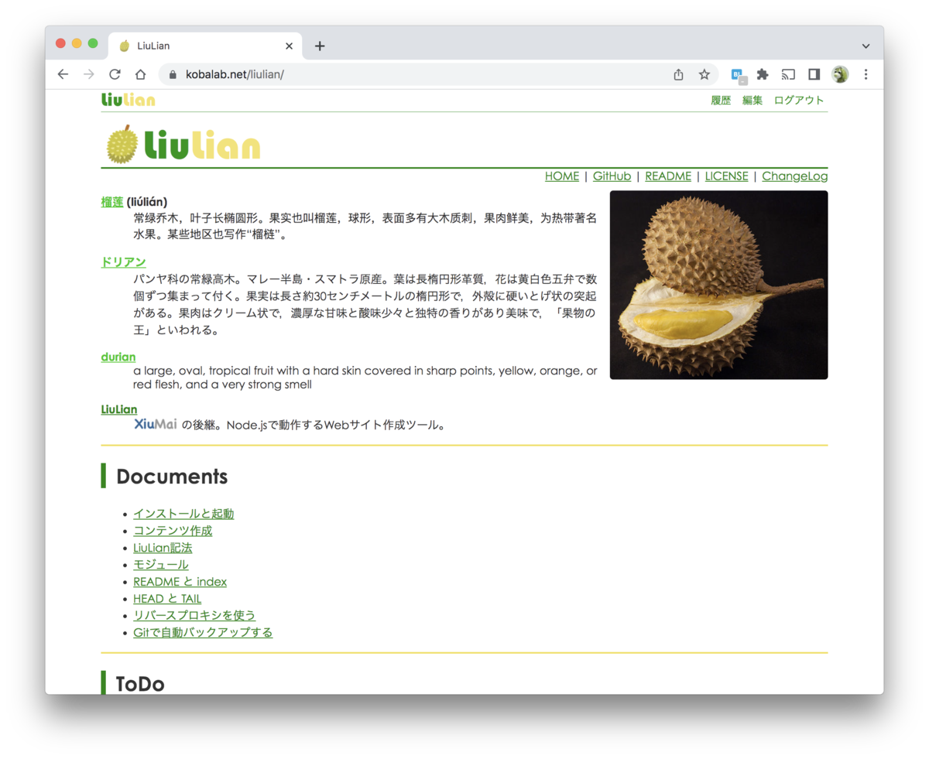Screen dimensions: 929x759
Task: Open モジュール document
Action: pos(161,565)
